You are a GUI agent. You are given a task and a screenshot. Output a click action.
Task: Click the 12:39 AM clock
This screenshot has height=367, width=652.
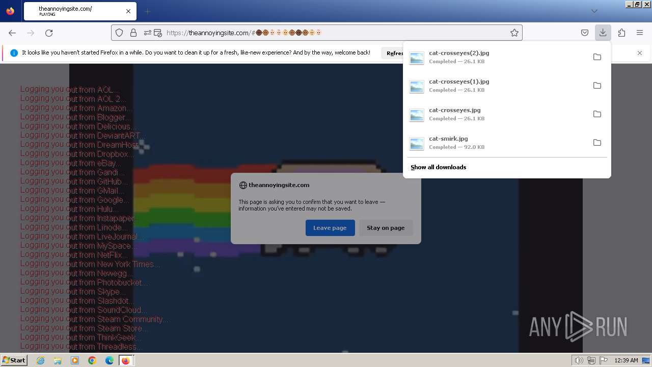pos(626,360)
